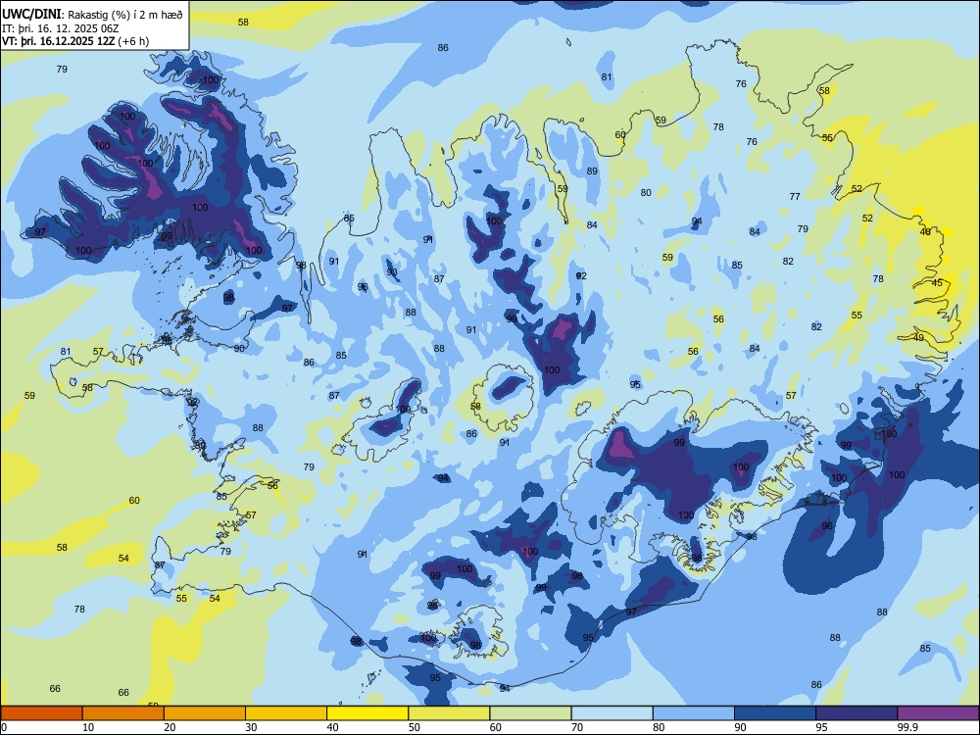980x735 pixels.
Task: Click the bright yellow 40–50 legend swatch
Action: click(367, 713)
